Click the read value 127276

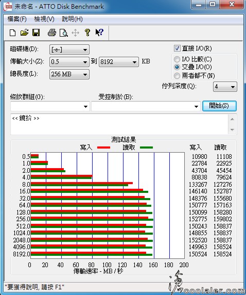coord(223,185)
